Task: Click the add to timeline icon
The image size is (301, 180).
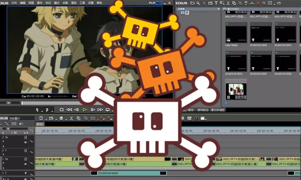Action: coord(252,3)
